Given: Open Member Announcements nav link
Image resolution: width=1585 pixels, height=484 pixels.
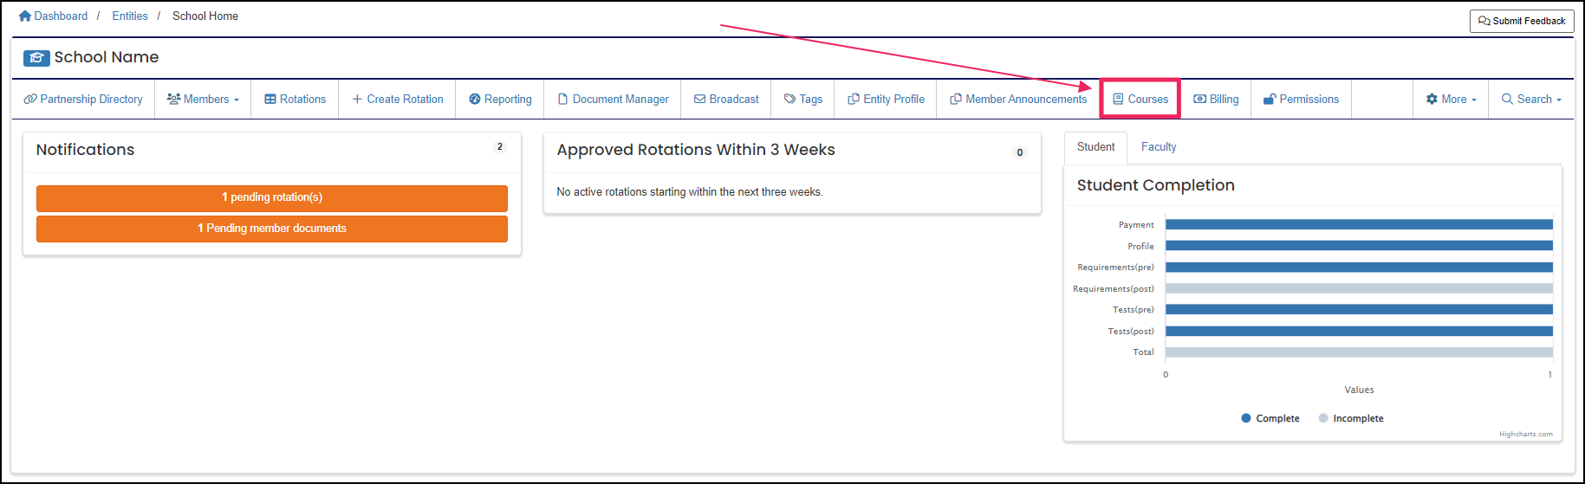Looking at the screenshot, I should pyautogui.click(x=1018, y=99).
